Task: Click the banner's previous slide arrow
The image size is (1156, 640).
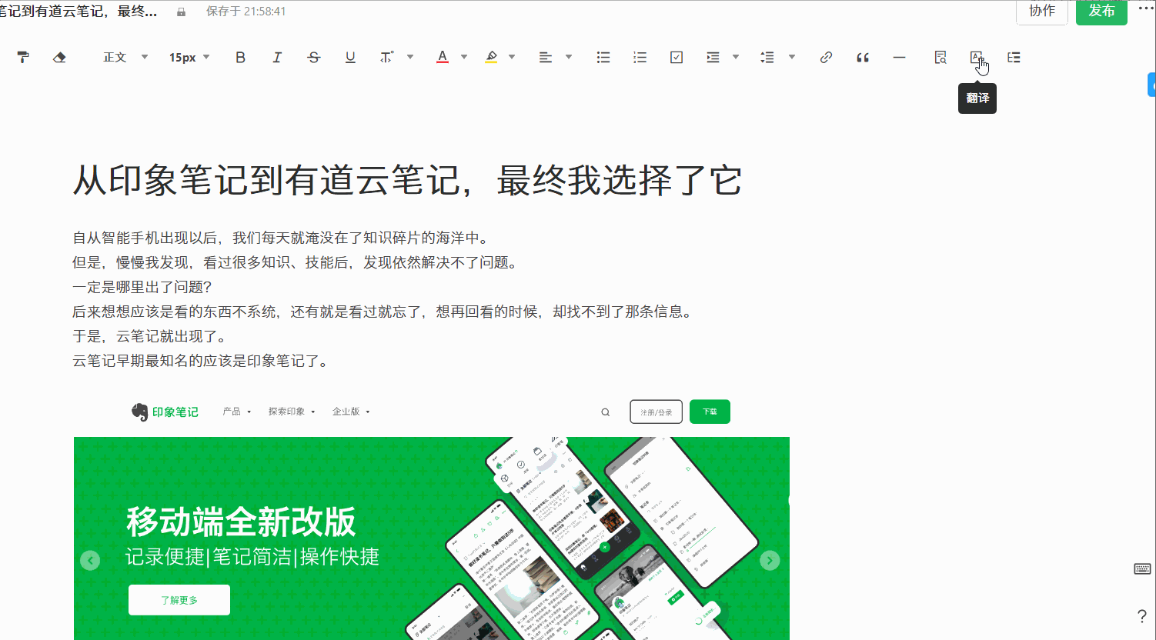Action: [x=90, y=560]
